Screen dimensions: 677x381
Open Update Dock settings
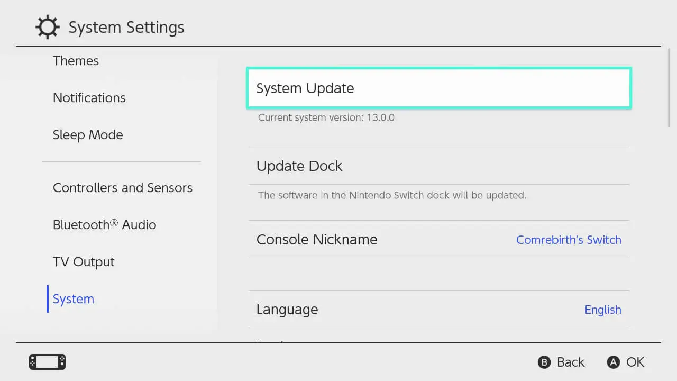[438, 166]
